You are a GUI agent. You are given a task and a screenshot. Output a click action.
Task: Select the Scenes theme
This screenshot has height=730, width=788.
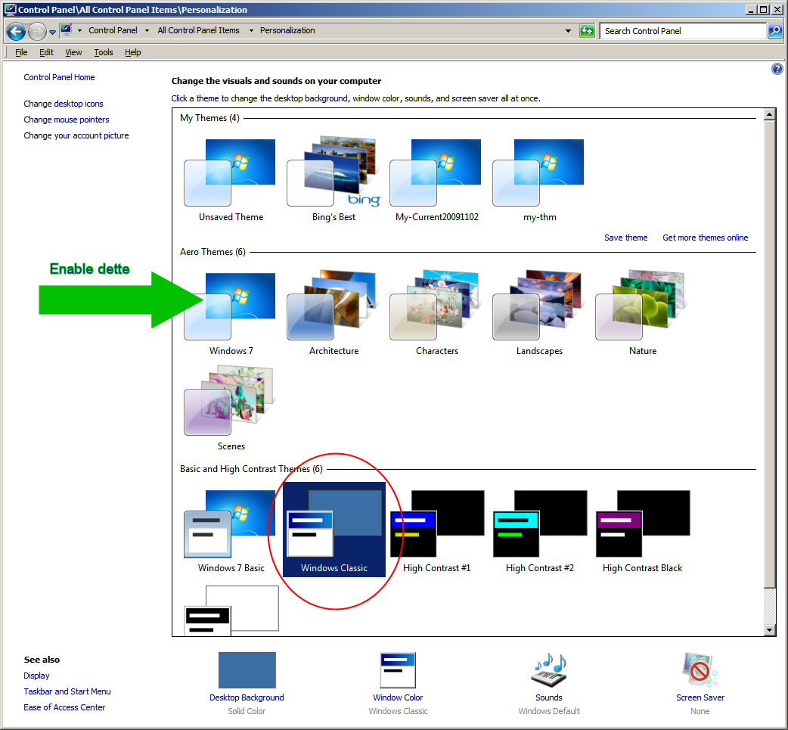point(231,408)
